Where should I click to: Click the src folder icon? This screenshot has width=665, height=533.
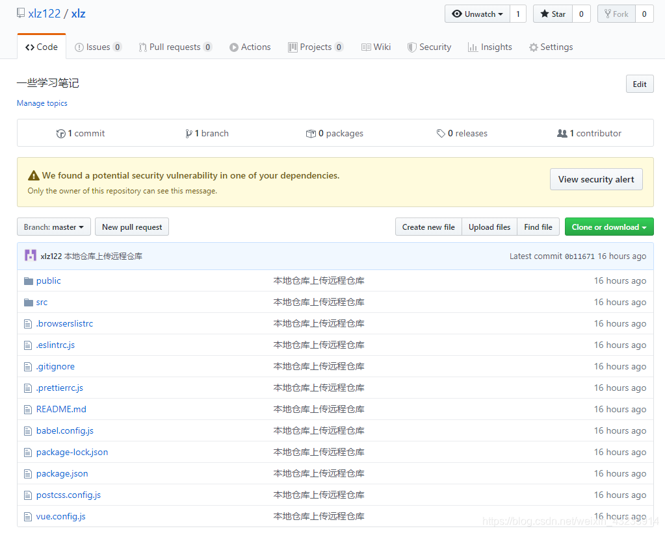pyautogui.click(x=29, y=302)
